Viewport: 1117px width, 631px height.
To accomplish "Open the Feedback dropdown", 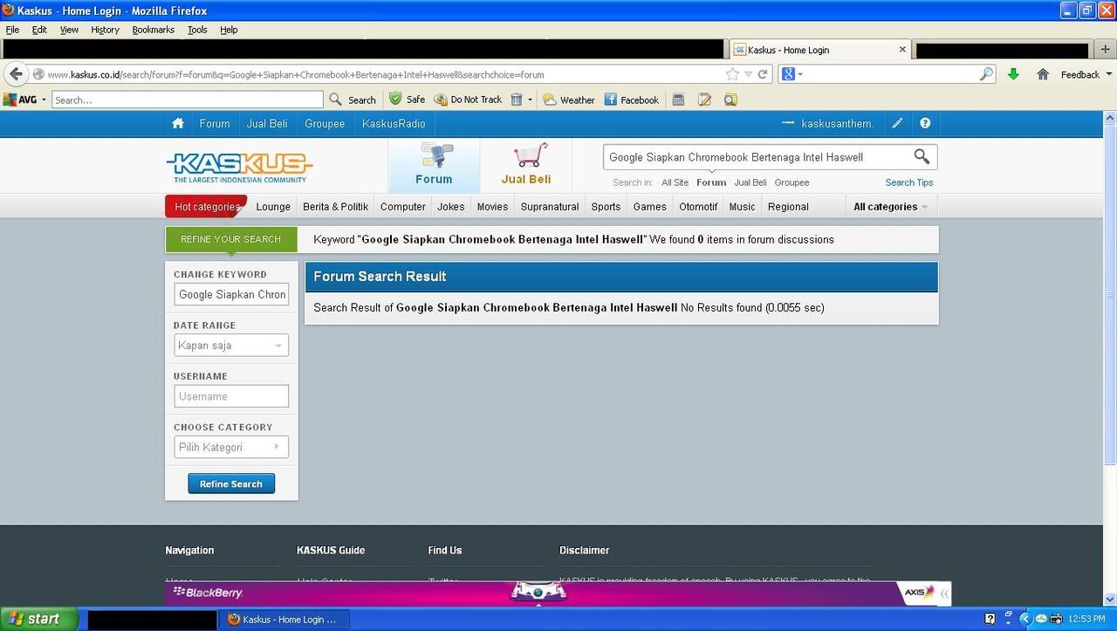I will click(x=1086, y=74).
